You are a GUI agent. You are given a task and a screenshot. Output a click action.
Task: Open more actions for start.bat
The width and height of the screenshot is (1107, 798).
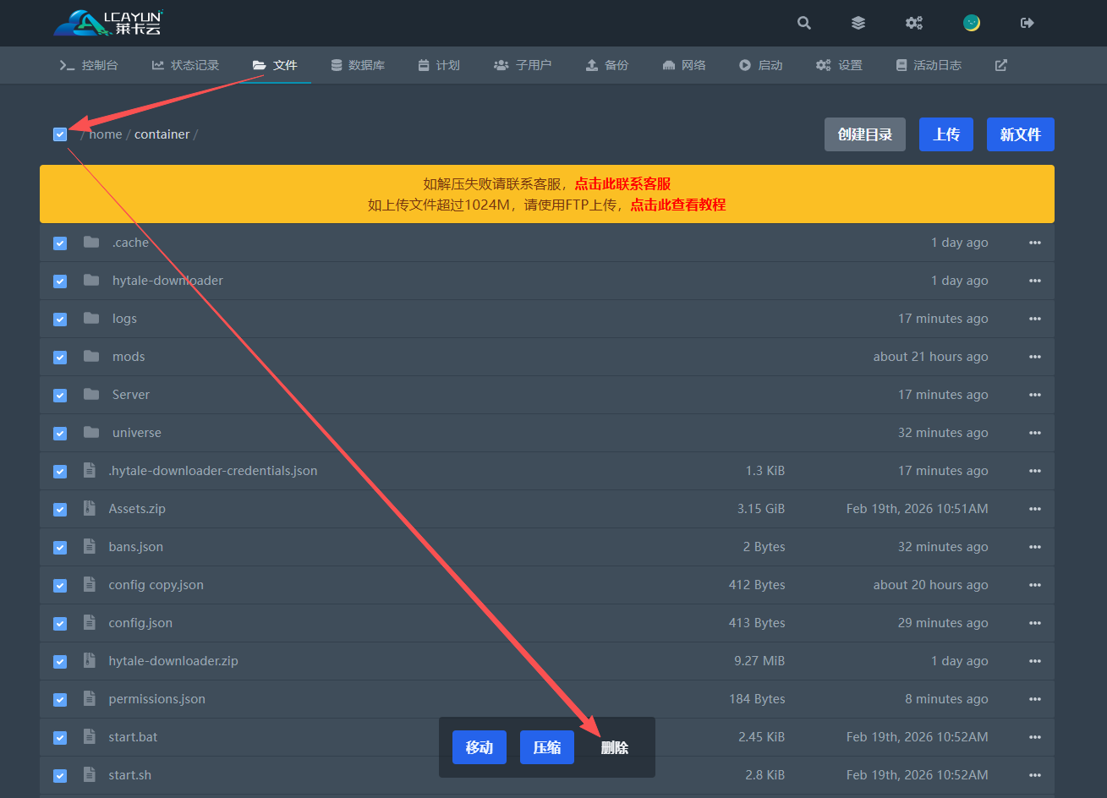click(1034, 737)
